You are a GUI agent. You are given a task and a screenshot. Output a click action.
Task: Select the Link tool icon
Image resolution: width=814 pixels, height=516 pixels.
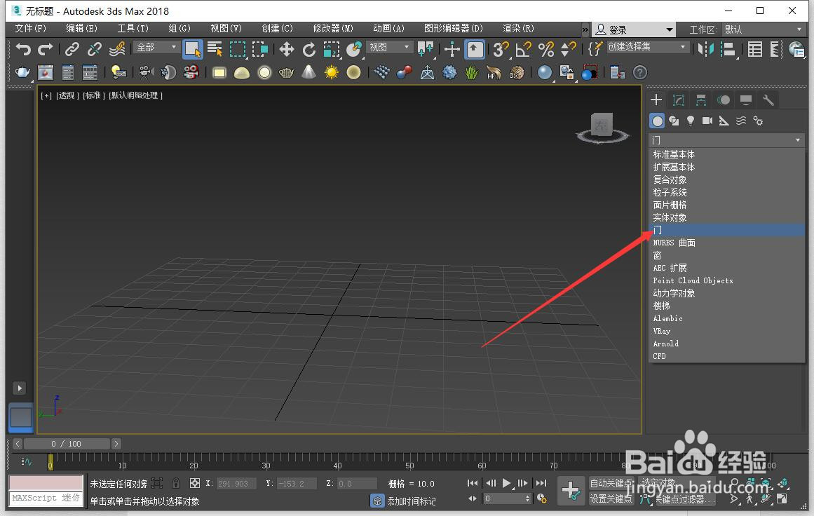(72, 49)
